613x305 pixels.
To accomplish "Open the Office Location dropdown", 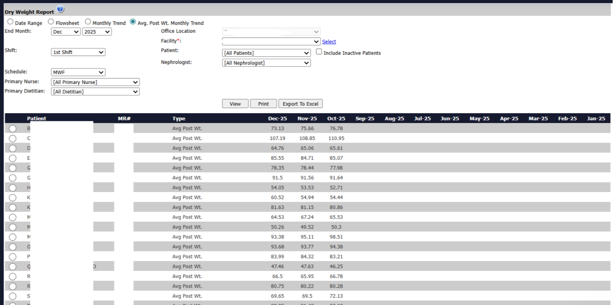I will tap(271, 32).
